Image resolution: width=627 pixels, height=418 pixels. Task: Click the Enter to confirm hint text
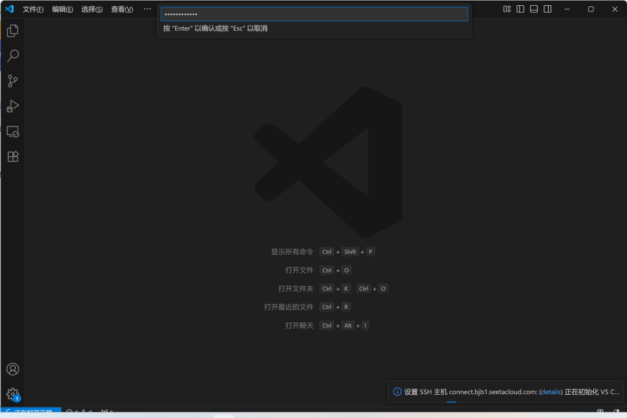[215, 28]
